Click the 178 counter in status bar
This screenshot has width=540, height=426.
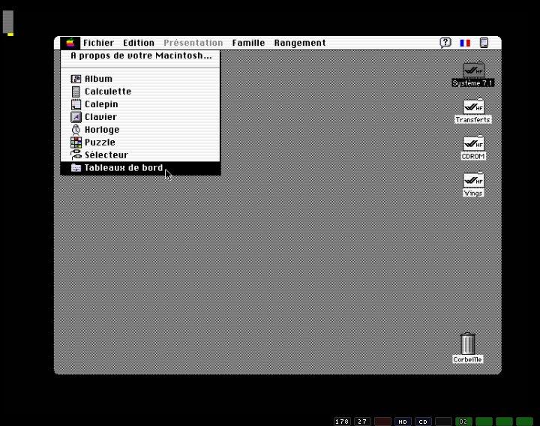coord(342,421)
